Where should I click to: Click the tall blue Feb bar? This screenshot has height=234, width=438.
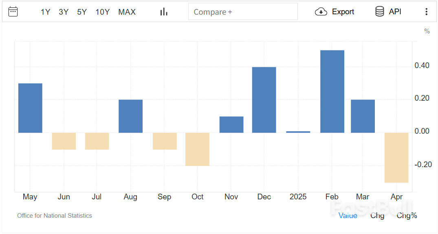[332, 91]
